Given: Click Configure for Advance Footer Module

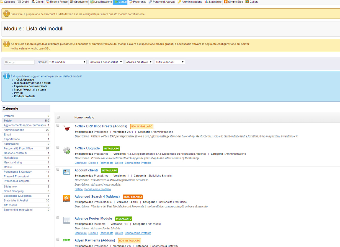Looking at the screenshot, I should coord(81,233).
